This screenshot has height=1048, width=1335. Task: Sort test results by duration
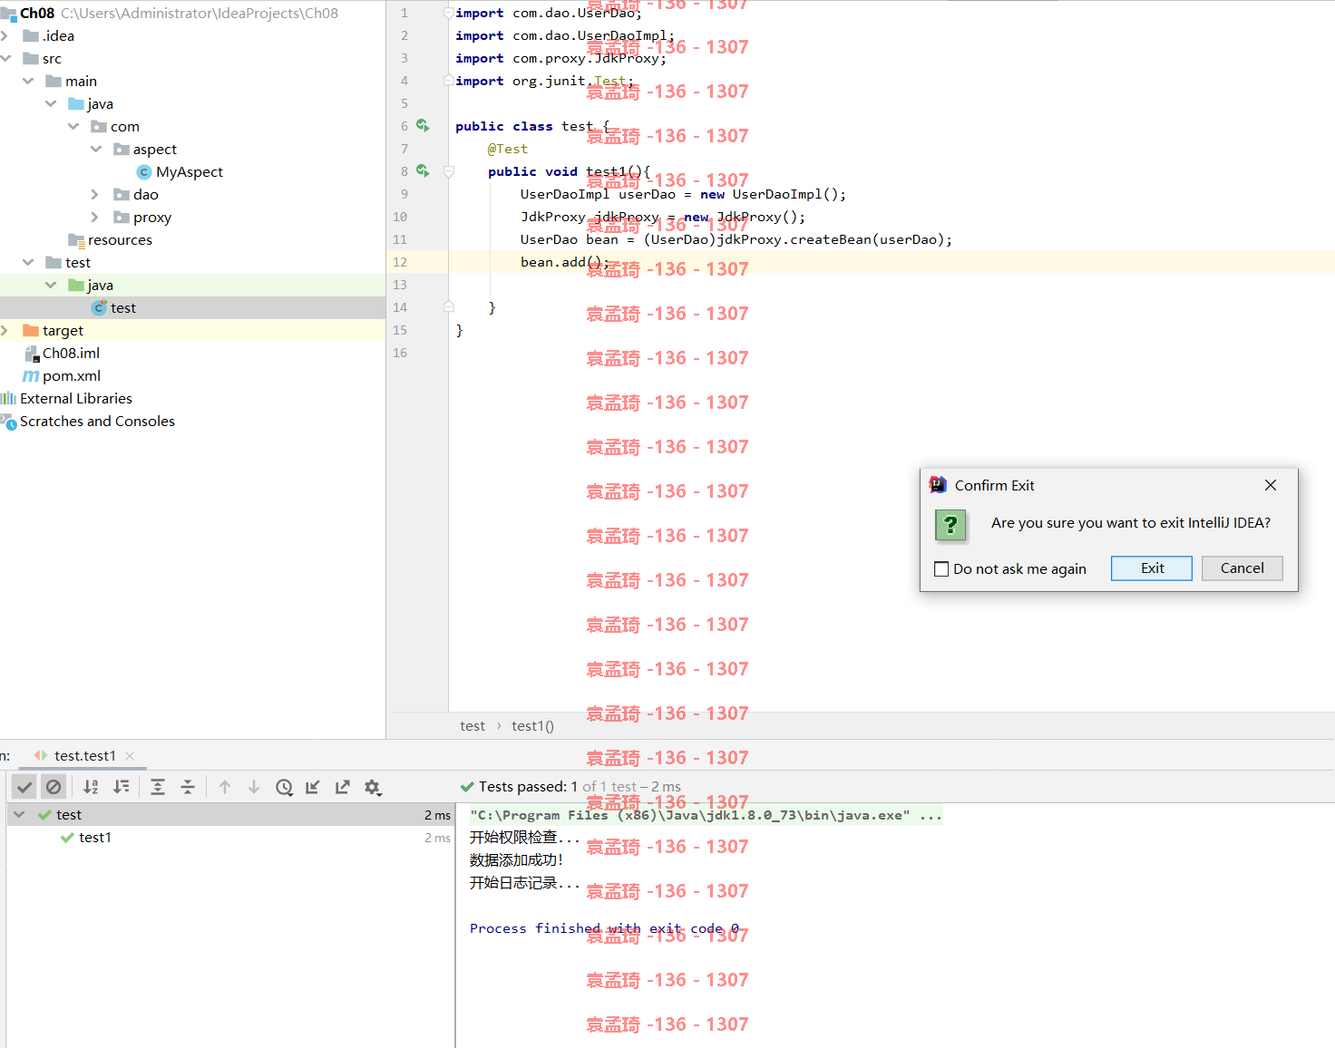(121, 787)
